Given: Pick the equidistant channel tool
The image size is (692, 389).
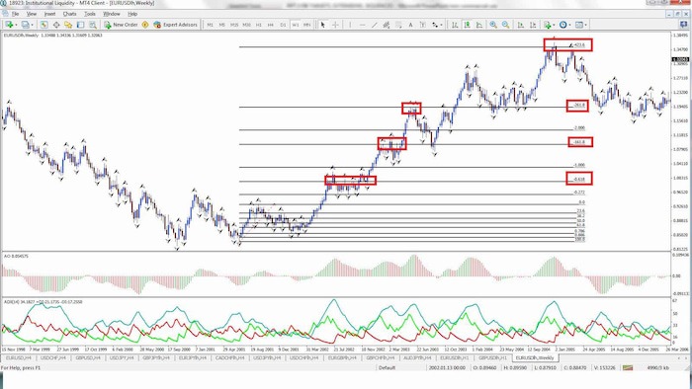Looking at the screenshot, I should point(387,25).
